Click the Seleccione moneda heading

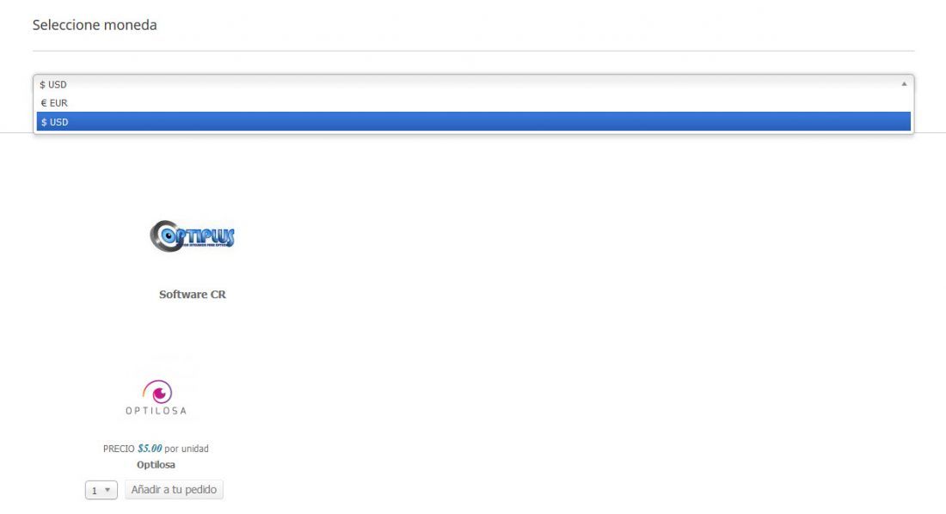(x=95, y=25)
